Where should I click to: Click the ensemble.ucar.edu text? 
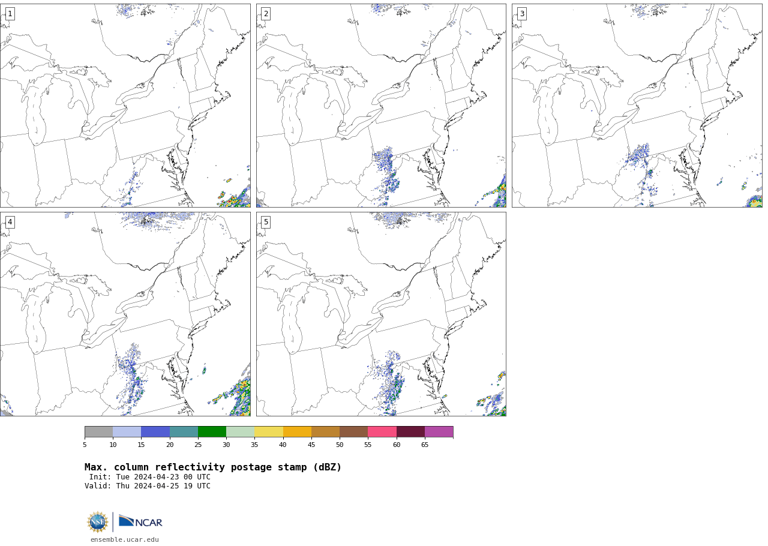pos(125,539)
